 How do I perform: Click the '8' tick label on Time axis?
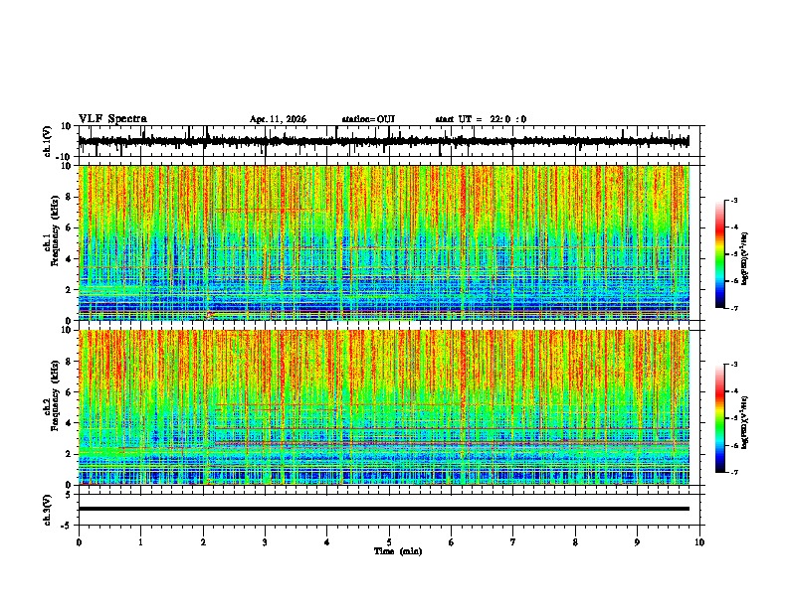(575, 542)
